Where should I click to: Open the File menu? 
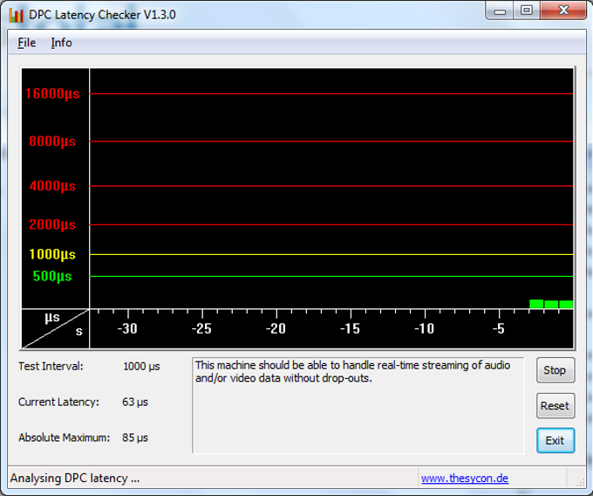pos(26,43)
